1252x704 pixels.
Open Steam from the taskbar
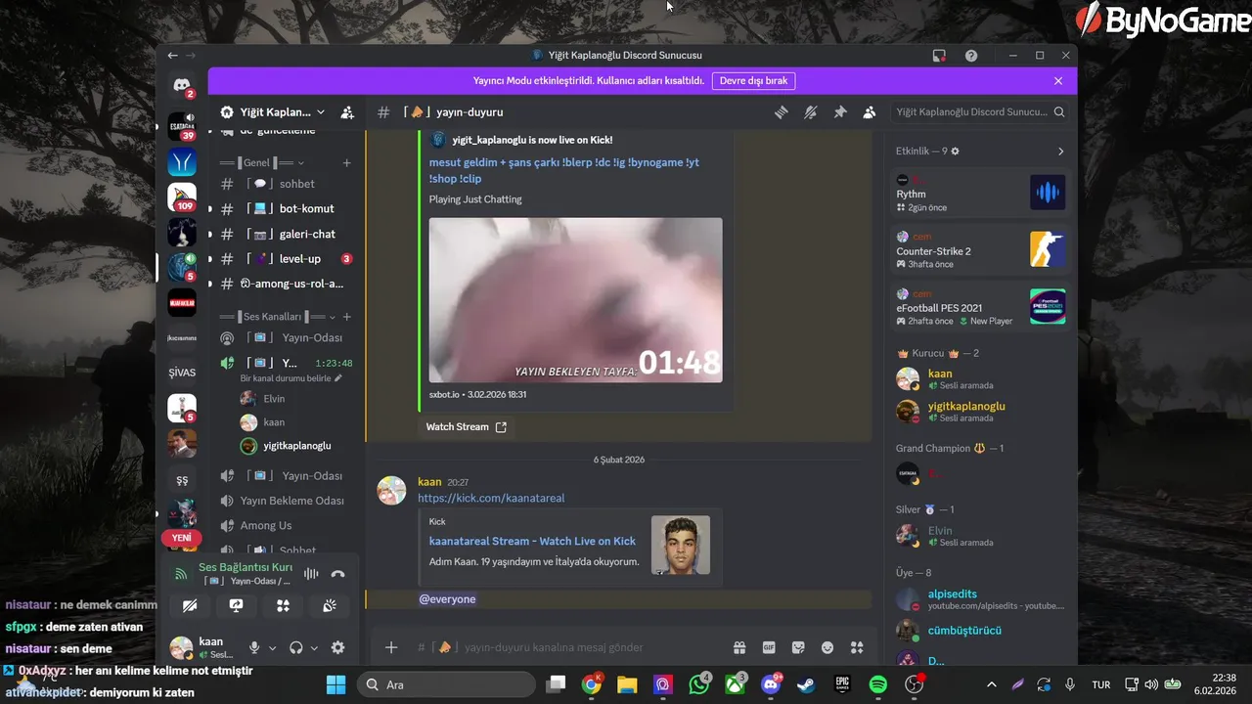[806, 684]
